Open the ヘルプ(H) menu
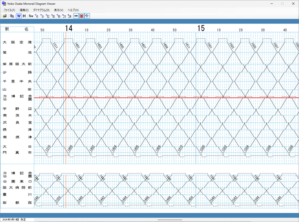The width and height of the screenshot is (299, 222). 73,10
